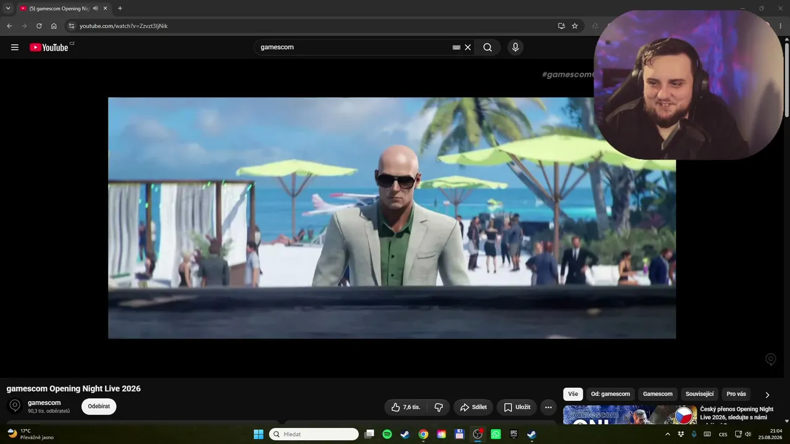The height and width of the screenshot is (444, 790).
Task: Show hidden system tray icons
Action: click(x=667, y=434)
